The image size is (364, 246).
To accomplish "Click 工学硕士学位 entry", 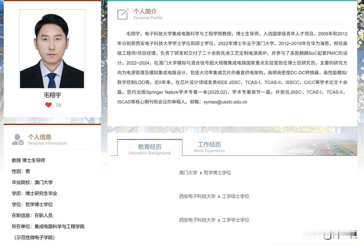I will coord(236,196).
